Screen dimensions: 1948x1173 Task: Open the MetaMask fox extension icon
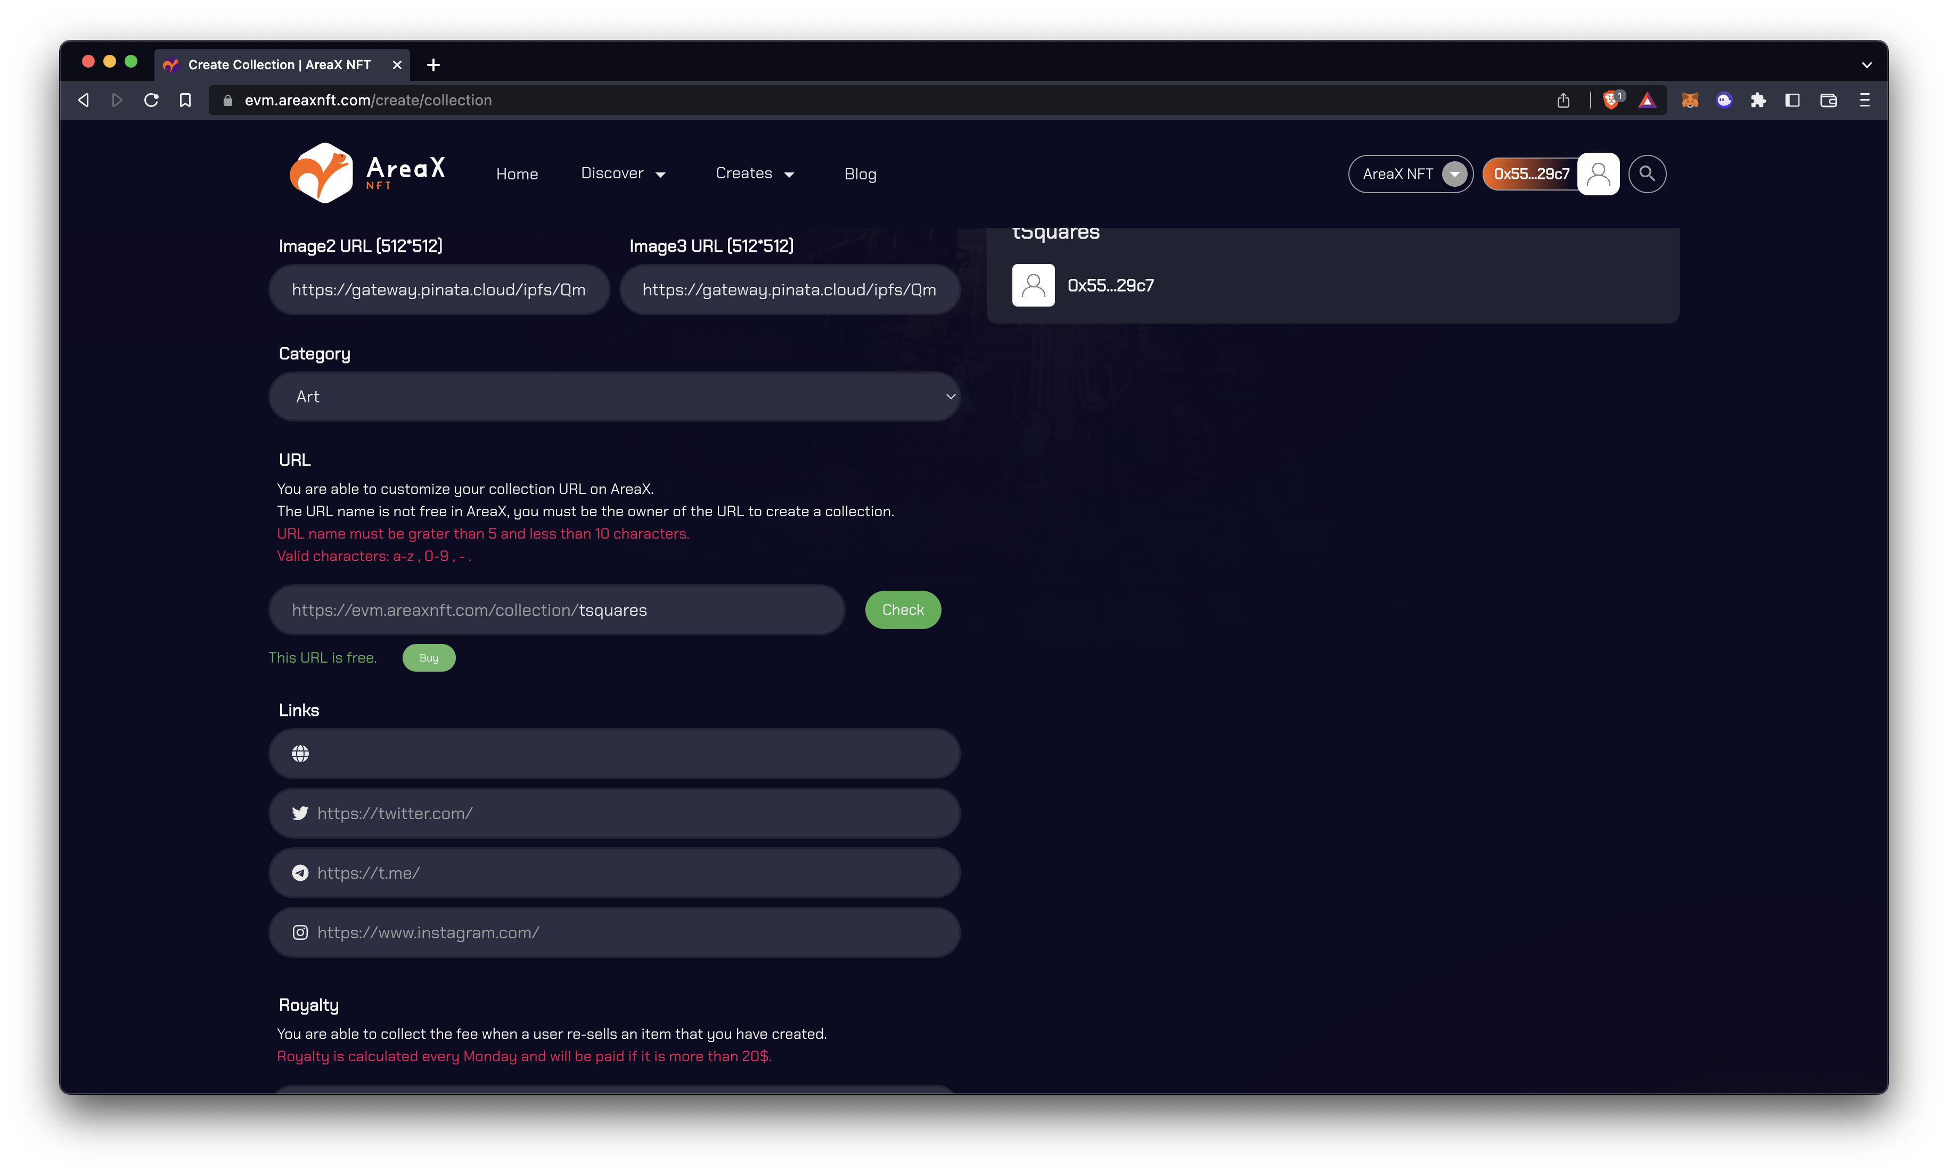1690,100
